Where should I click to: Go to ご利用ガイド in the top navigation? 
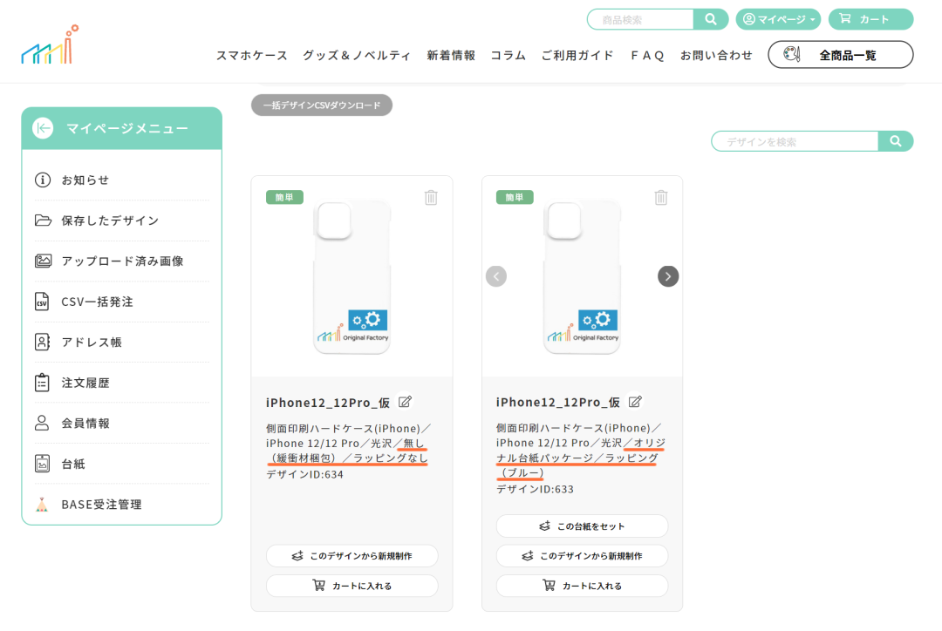[x=577, y=55]
